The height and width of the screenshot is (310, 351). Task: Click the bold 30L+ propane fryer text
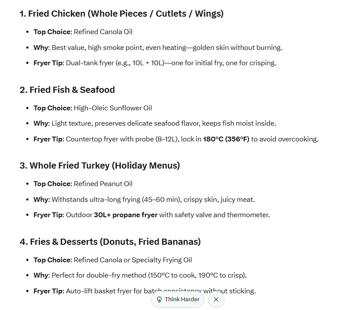(126, 215)
